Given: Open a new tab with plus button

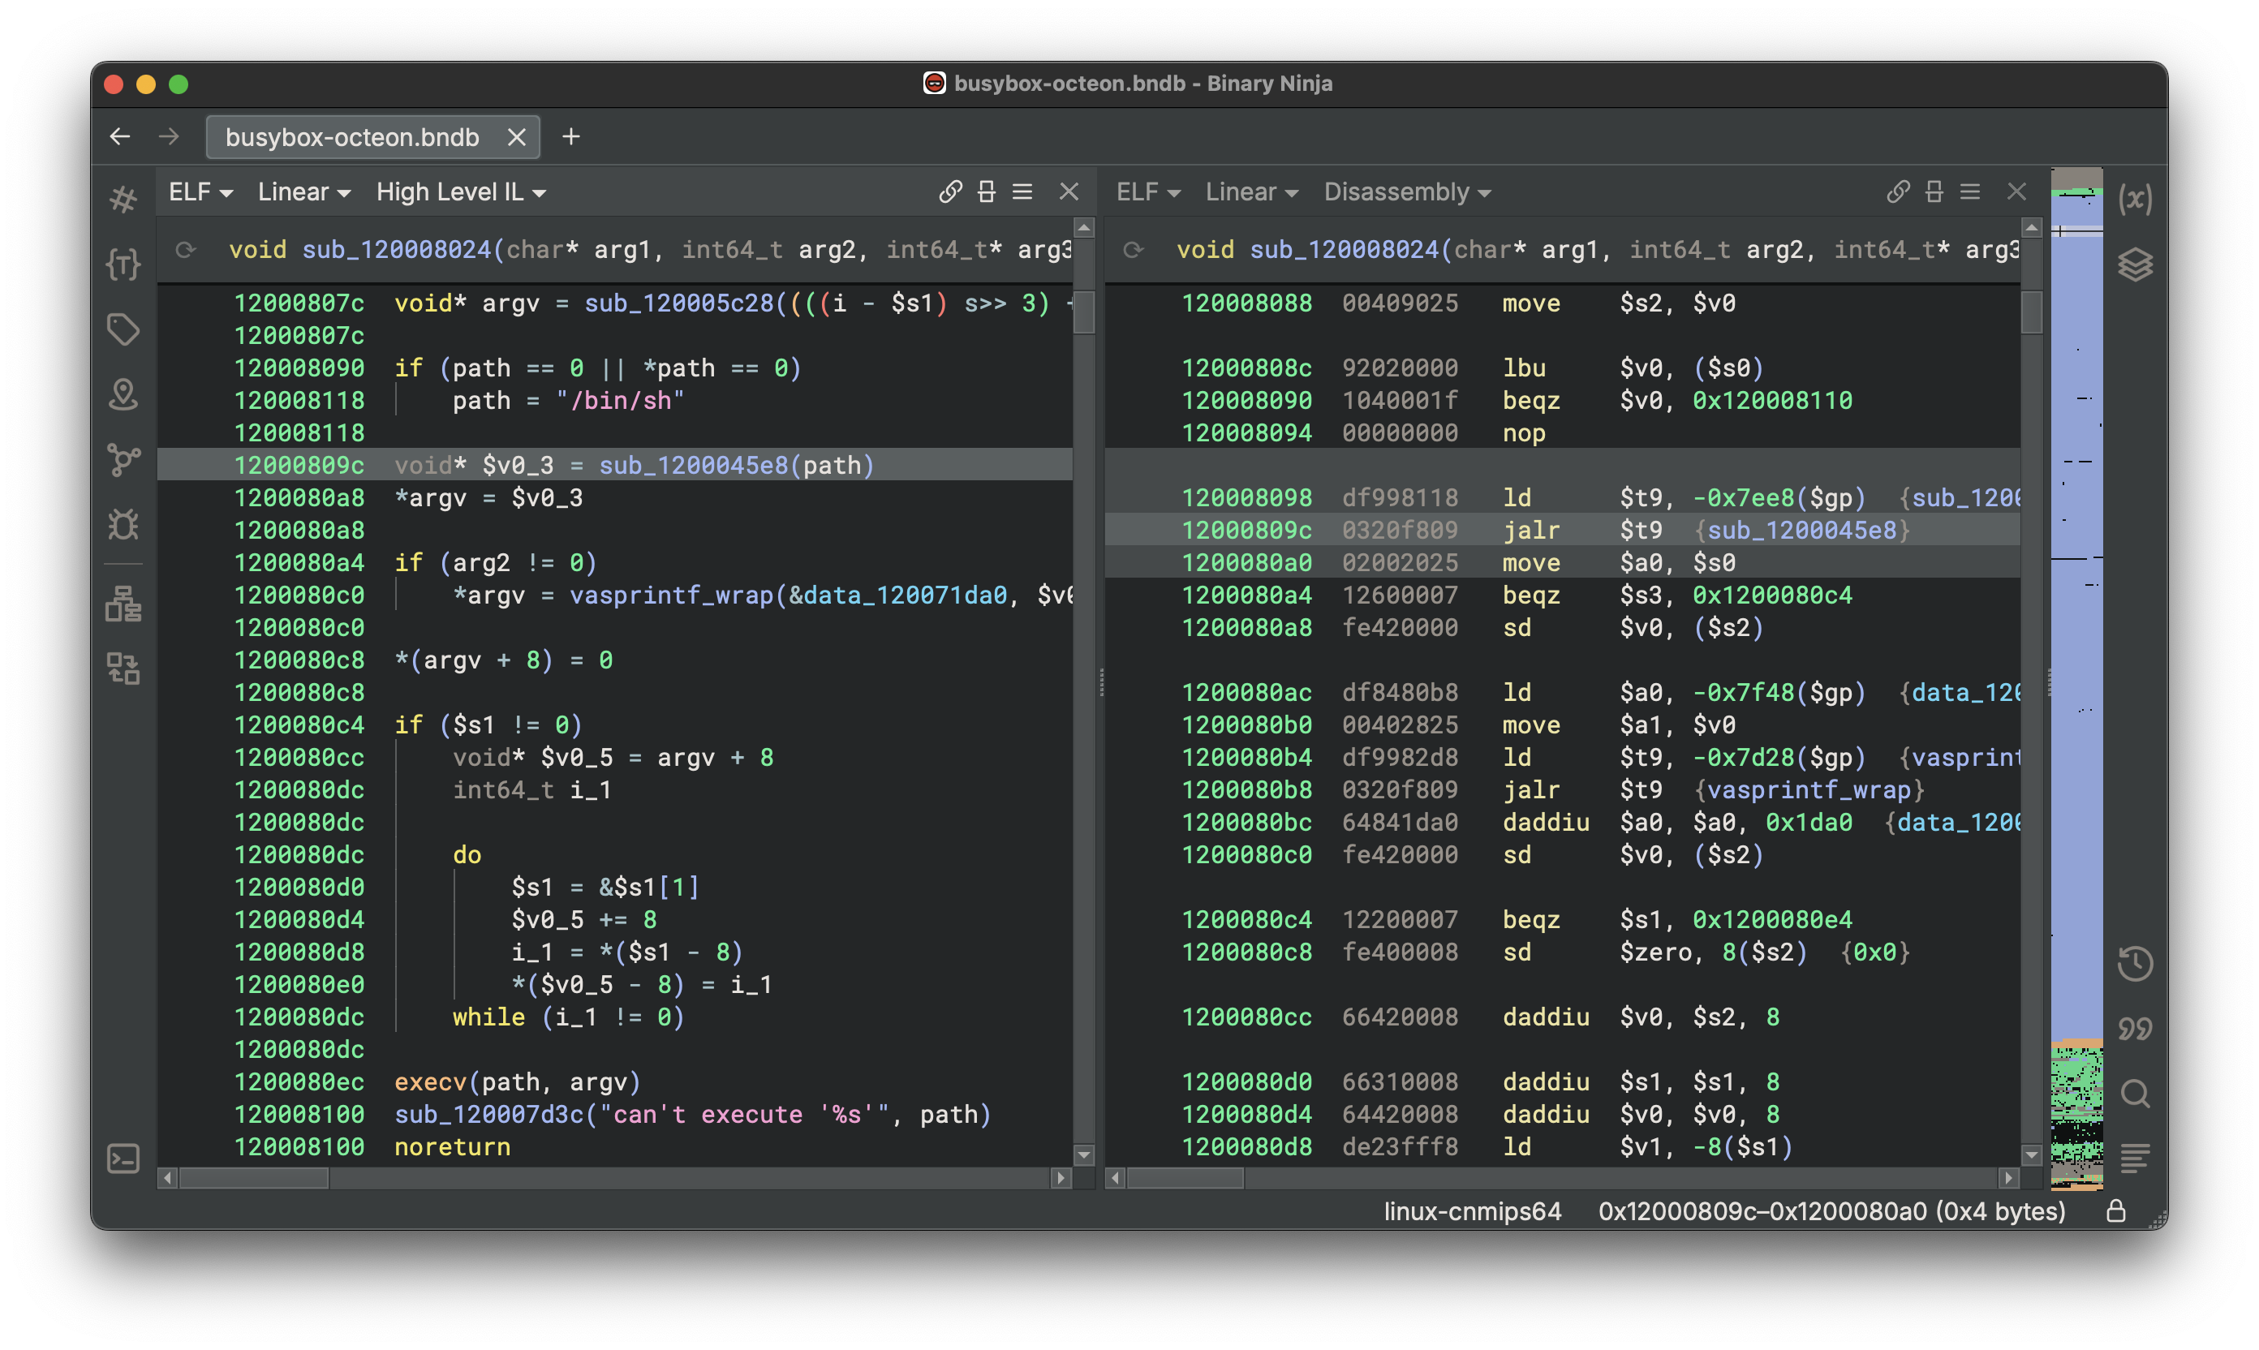Looking at the screenshot, I should (x=570, y=137).
